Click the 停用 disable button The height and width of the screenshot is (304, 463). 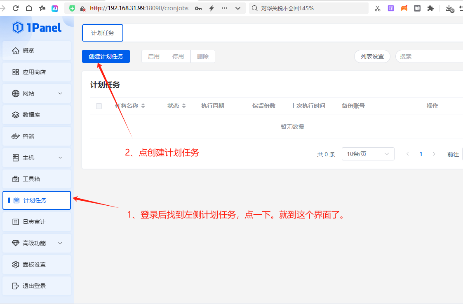click(179, 56)
